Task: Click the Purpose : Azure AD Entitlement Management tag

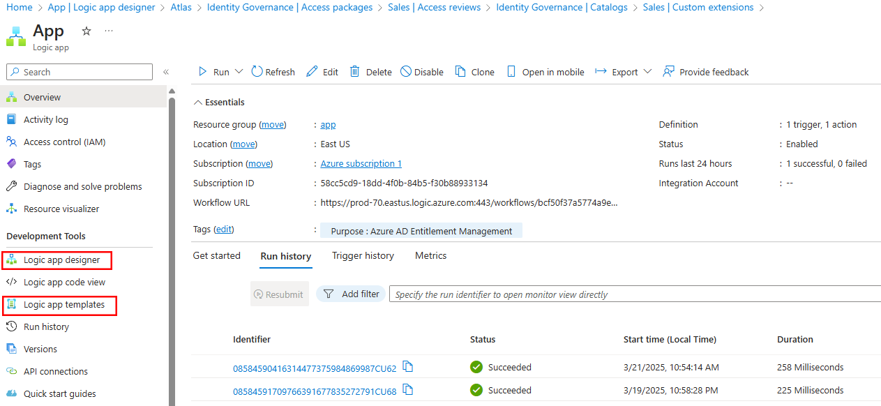Action: click(421, 231)
